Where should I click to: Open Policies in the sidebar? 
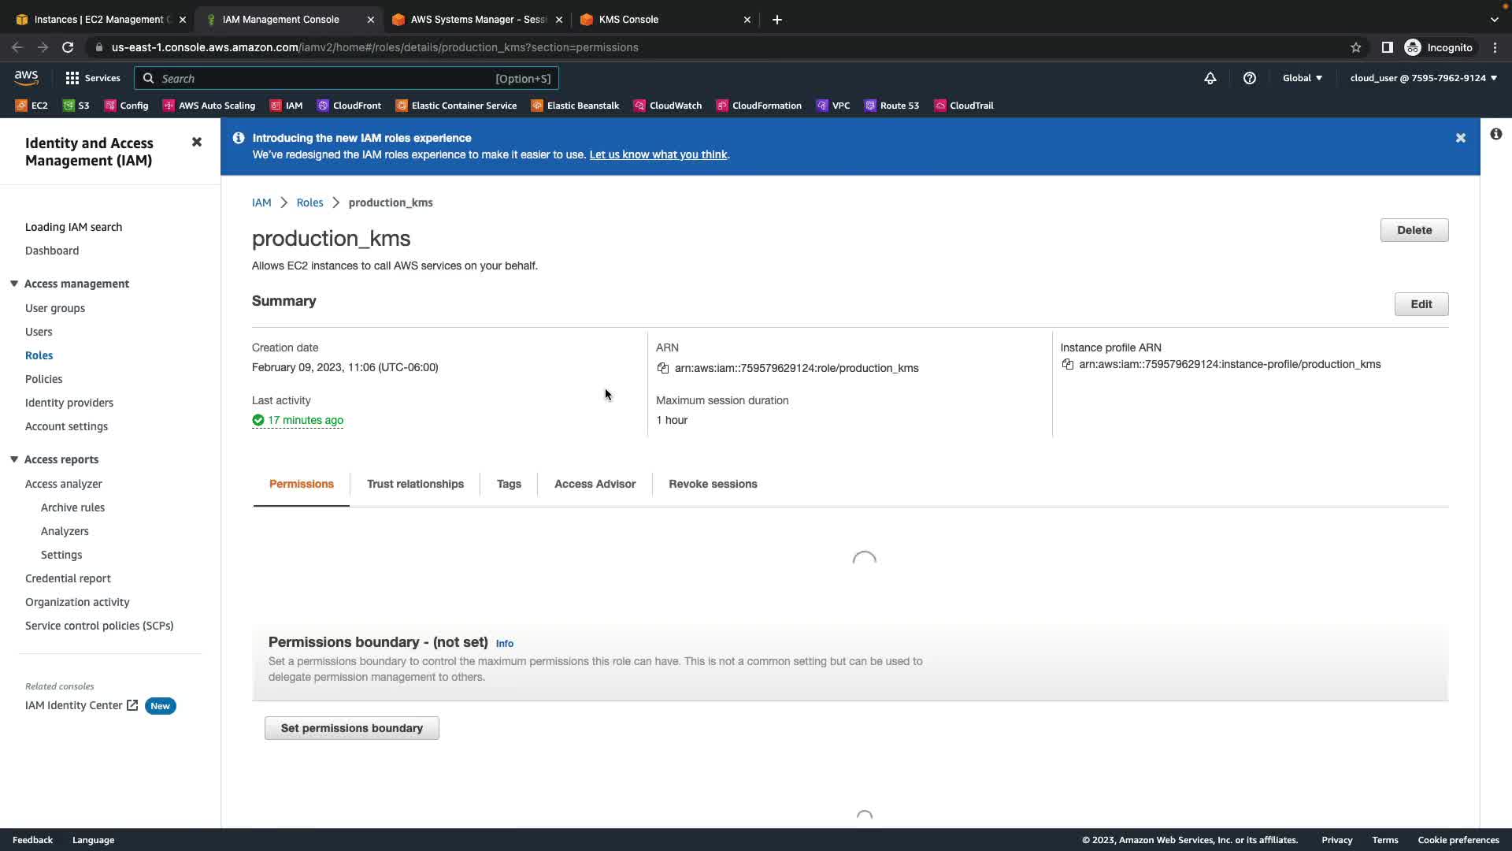coord(44,379)
